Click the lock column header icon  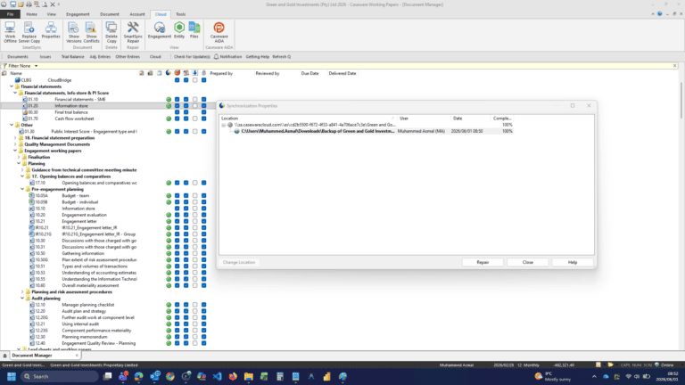pyautogui.click(x=203, y=73)
